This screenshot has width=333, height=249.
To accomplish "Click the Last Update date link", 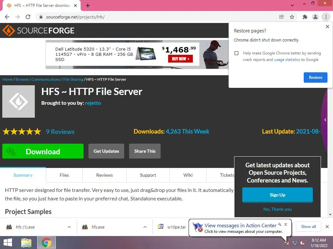I will [x=308, y=132].
